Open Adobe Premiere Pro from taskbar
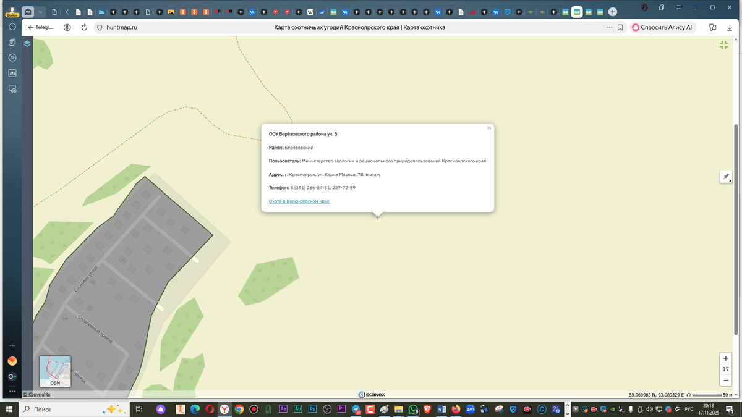 tap(341, 409)
